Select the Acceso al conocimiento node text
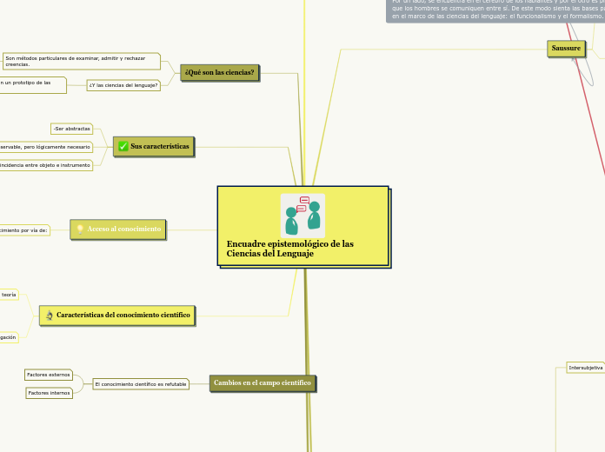 pyautogui.click(x=124, y=229)
